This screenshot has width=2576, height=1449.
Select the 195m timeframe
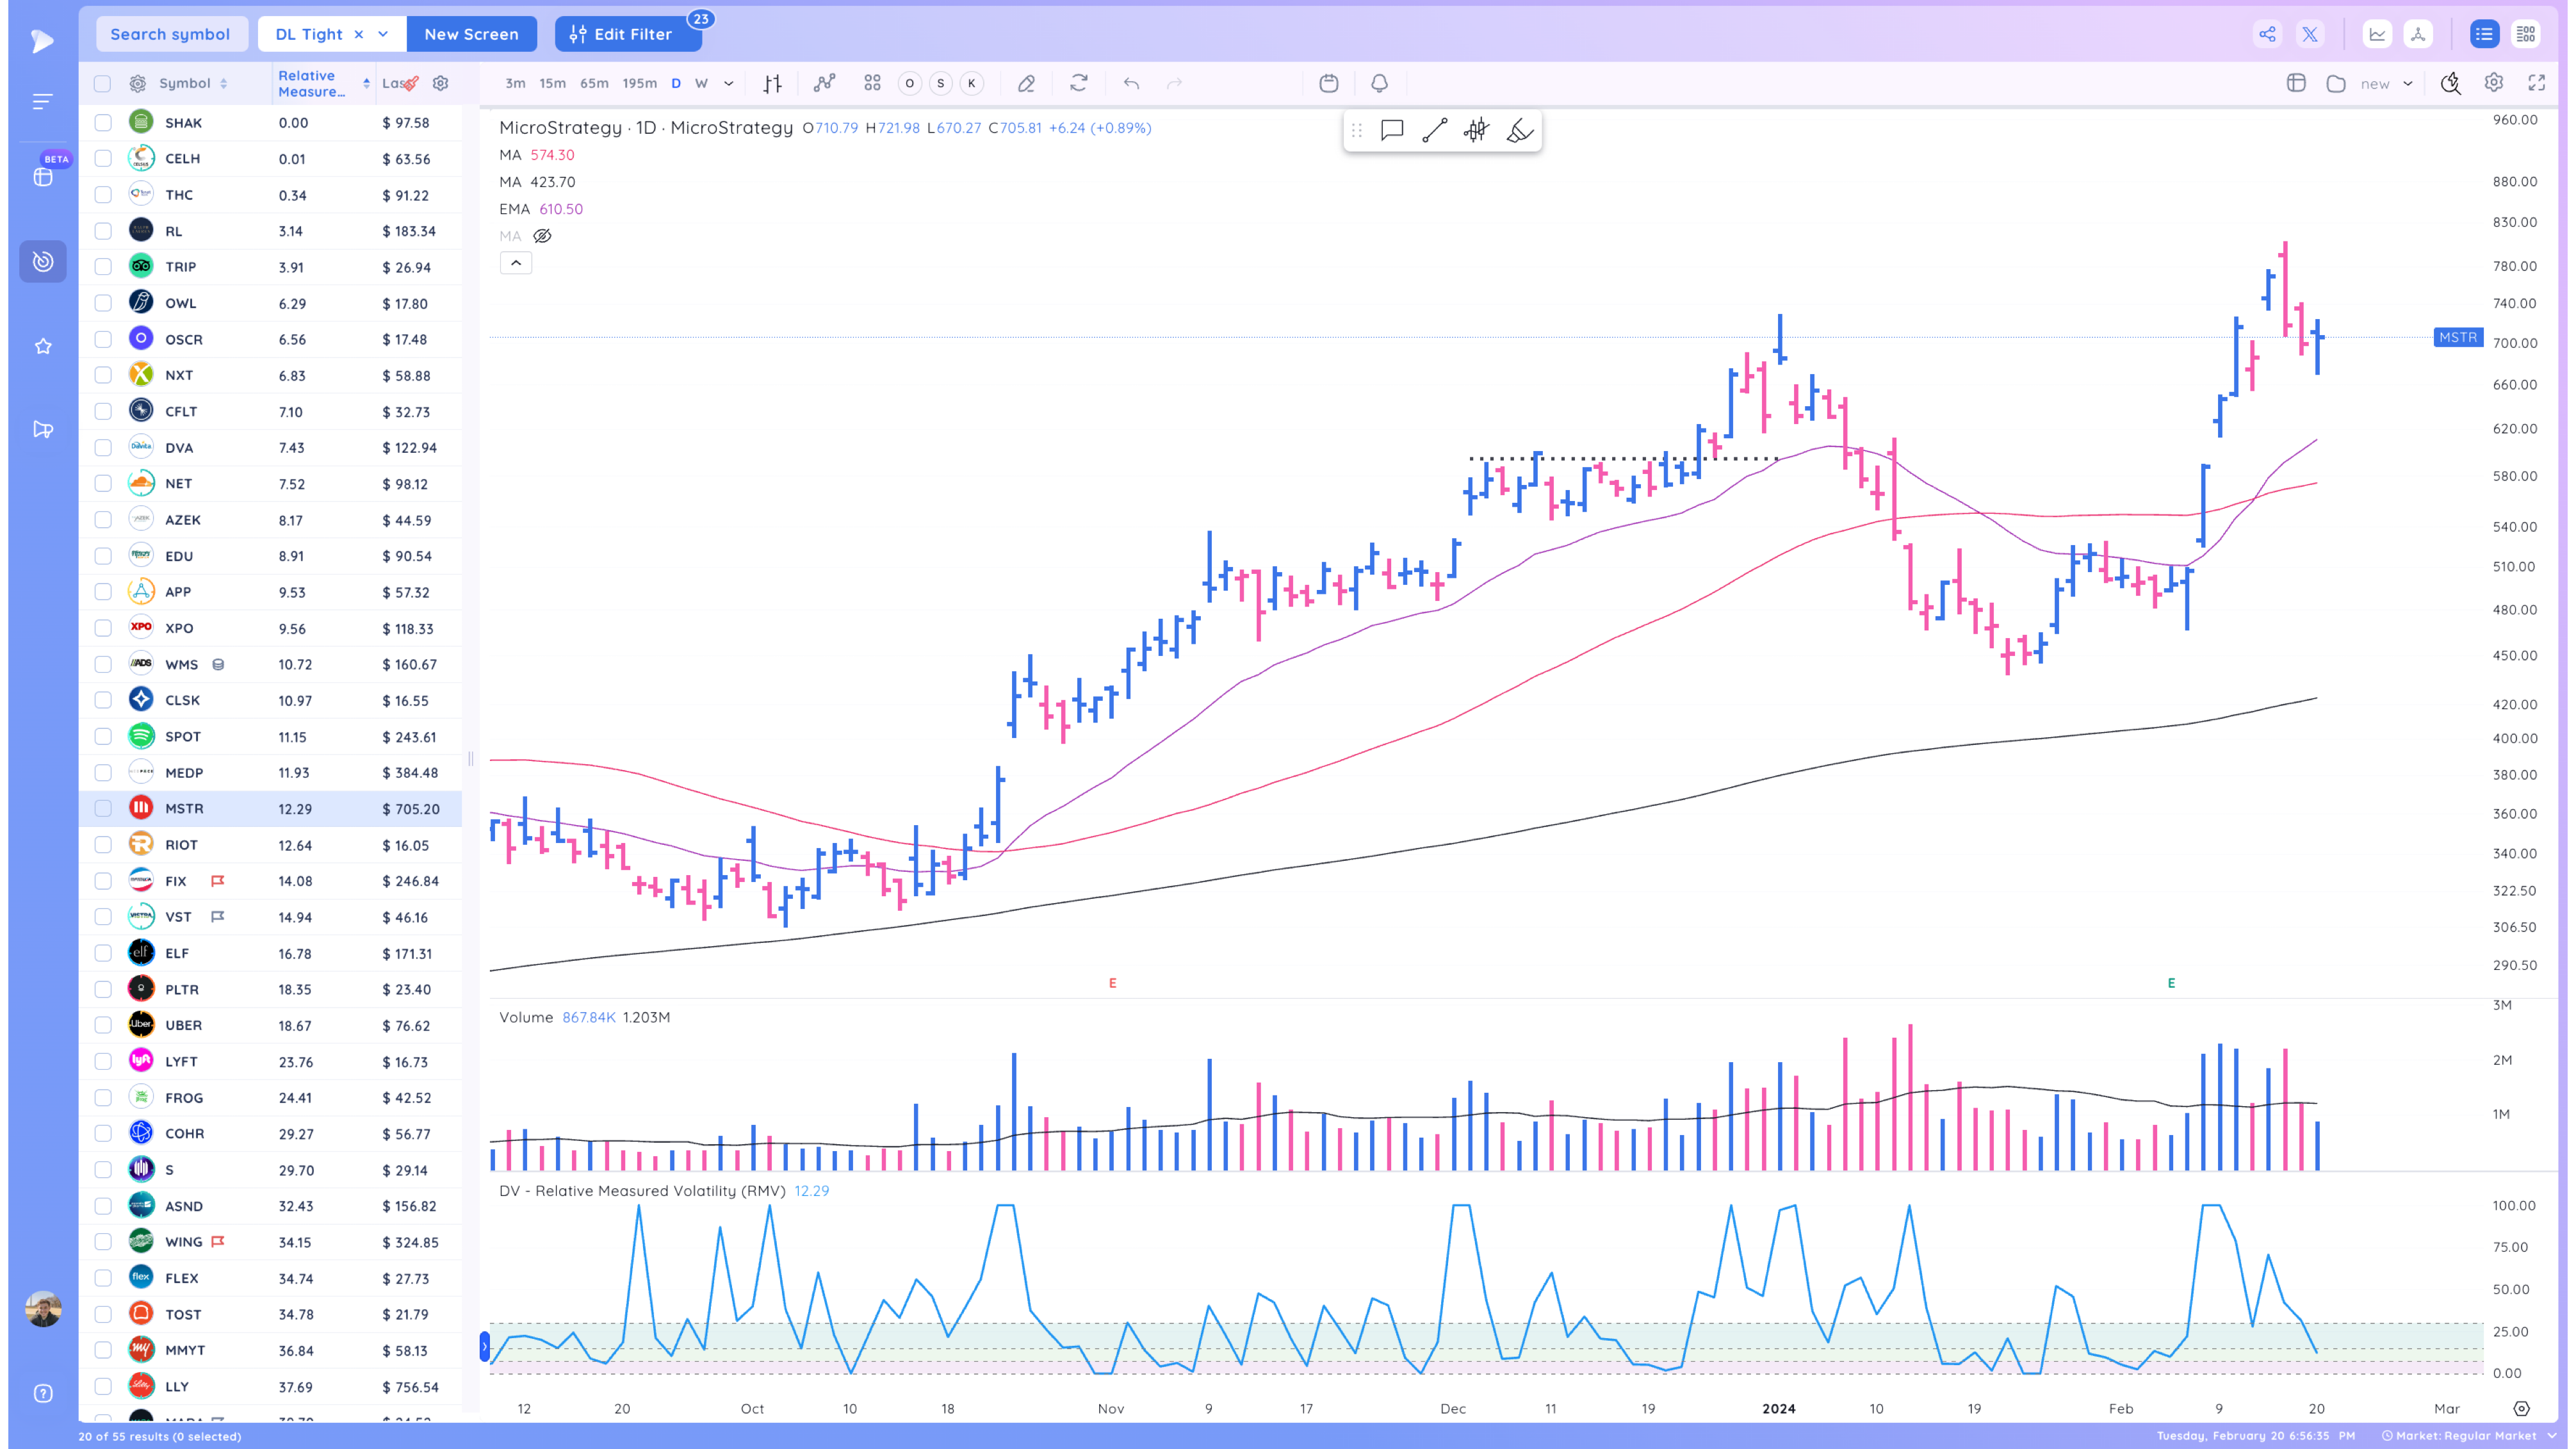640,83
